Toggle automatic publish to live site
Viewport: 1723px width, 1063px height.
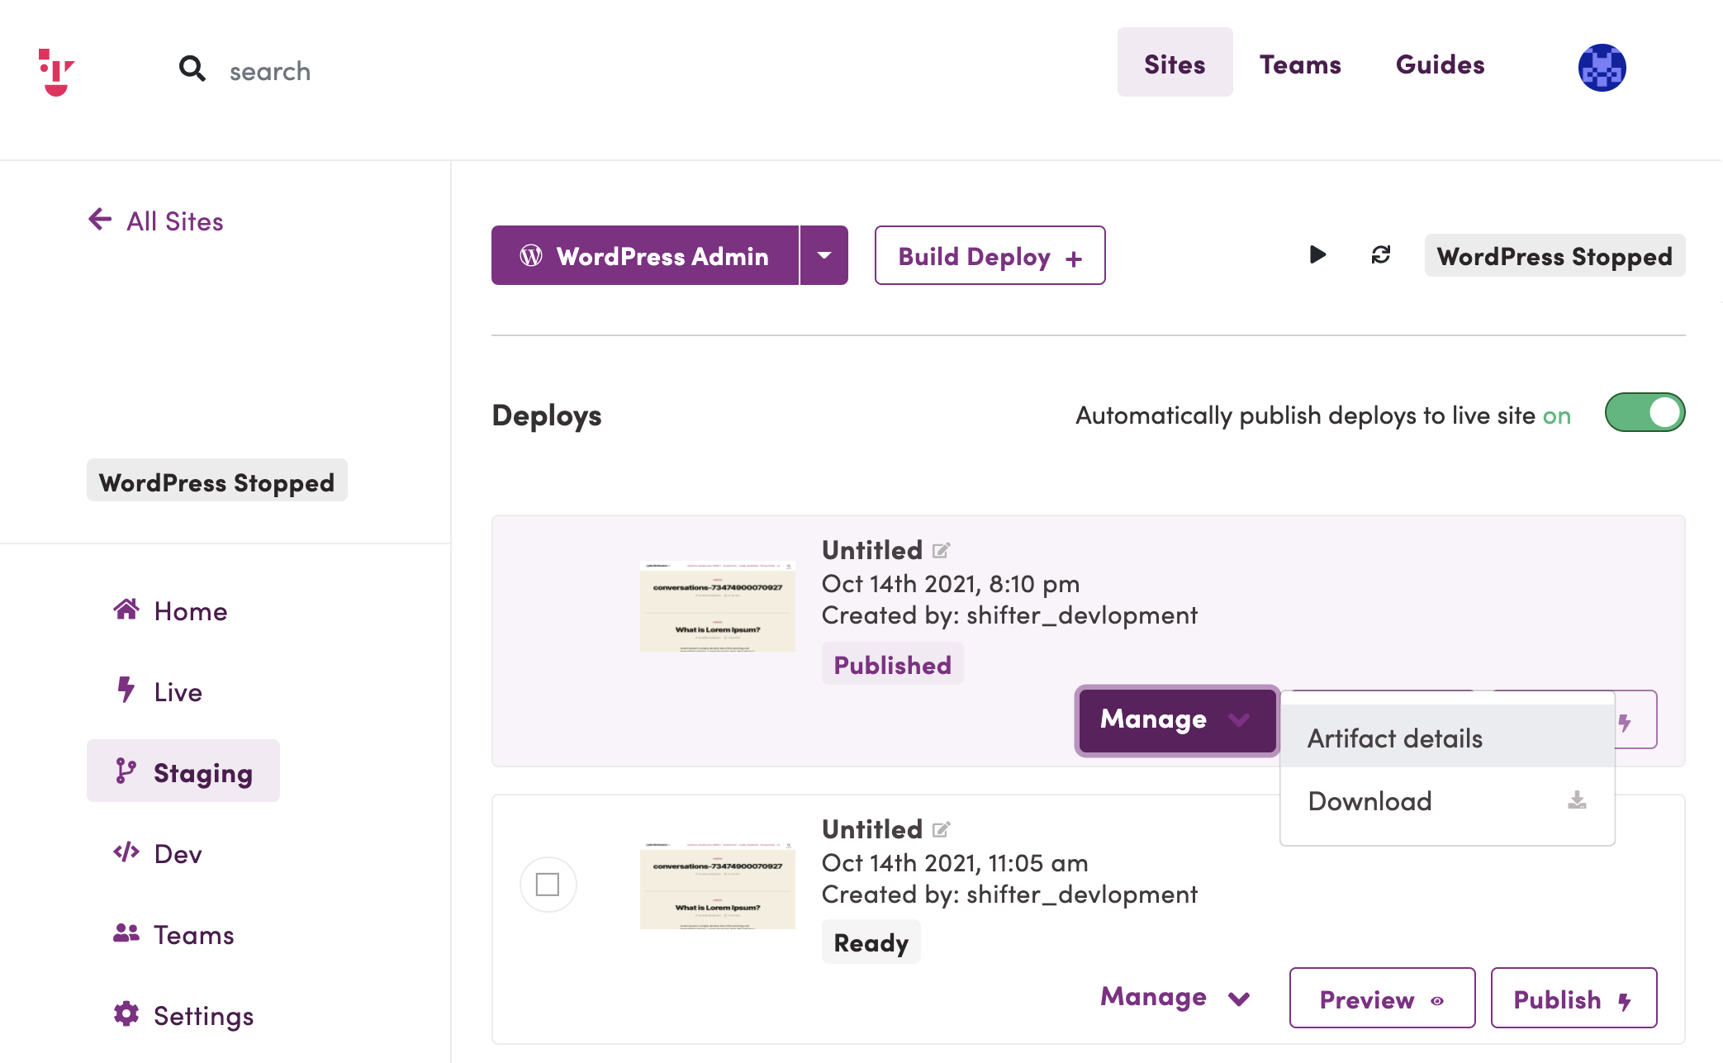coord(1645,412)
